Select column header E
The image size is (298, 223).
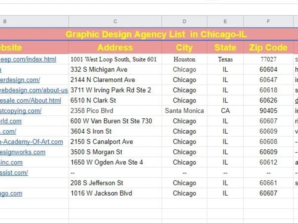click(x=225, y=21)
